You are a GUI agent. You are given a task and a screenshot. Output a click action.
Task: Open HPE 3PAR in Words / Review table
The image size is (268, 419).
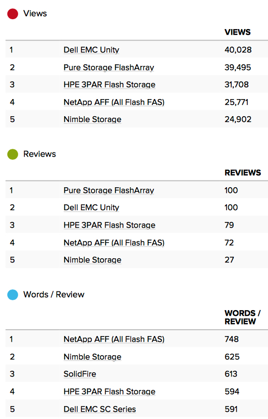click(x=109, y=392)
